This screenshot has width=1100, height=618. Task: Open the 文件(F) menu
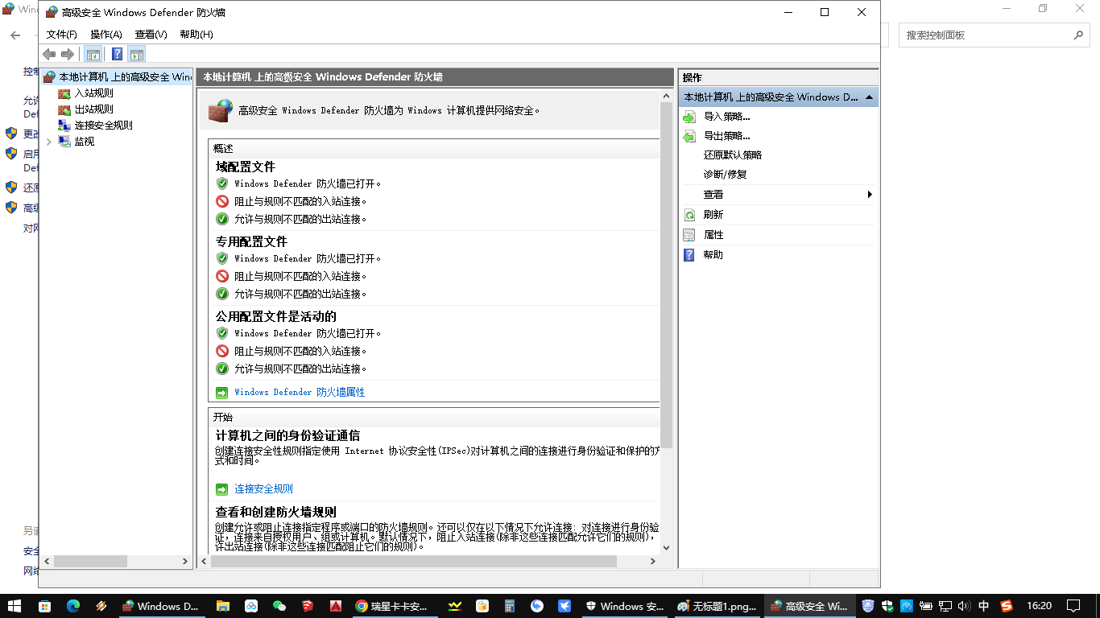(62, 35)
